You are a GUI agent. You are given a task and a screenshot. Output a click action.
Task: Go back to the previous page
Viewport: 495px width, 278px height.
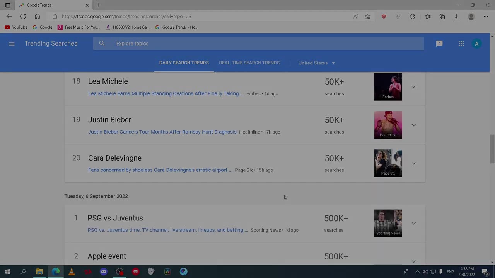(9, 16)
